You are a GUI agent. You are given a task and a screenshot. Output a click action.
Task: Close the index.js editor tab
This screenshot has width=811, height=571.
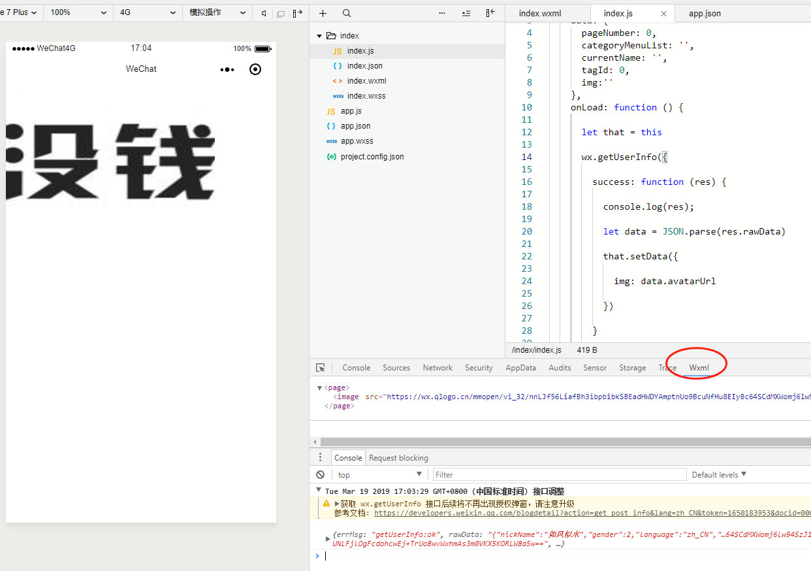pyautogui.click(x=664, y=14)
